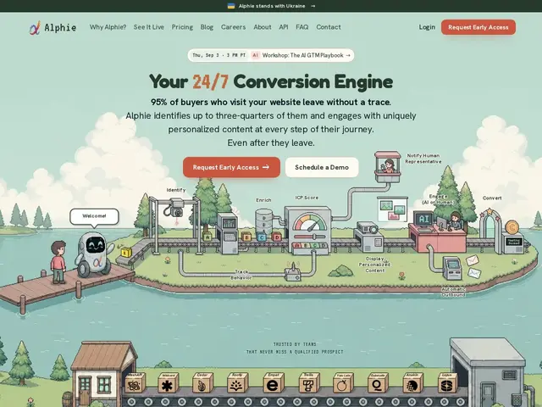Click the Track Behavior label

[241, 275]
